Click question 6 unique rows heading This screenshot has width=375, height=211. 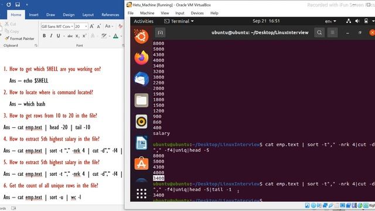coord(51,185)
